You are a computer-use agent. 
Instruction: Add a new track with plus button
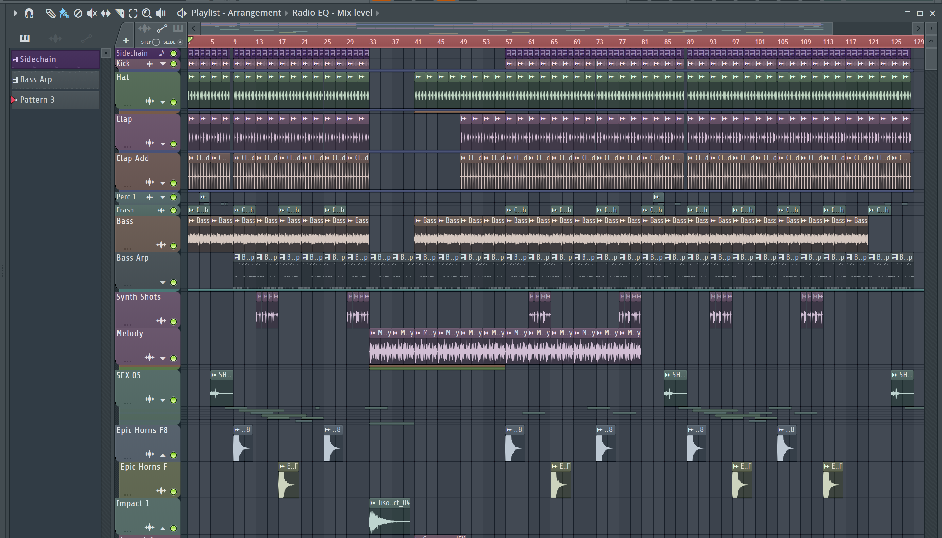click(x=126, y=40)
